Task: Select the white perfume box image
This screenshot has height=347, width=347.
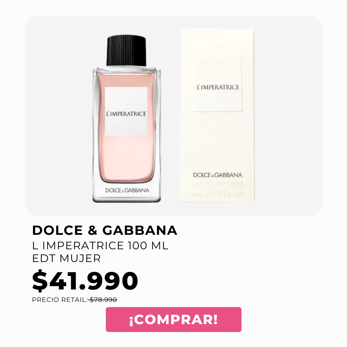Action: point(217,115)
